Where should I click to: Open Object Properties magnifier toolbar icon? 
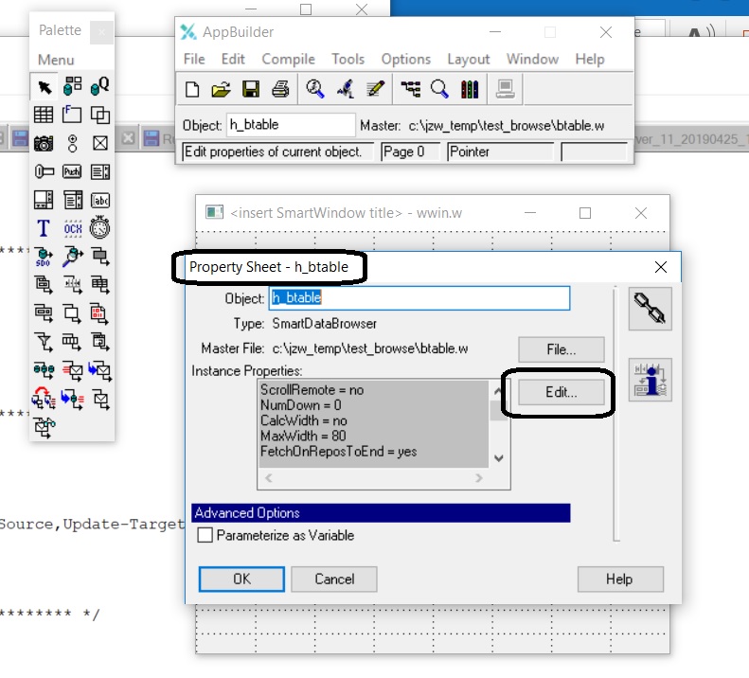(x=440, y=89)
